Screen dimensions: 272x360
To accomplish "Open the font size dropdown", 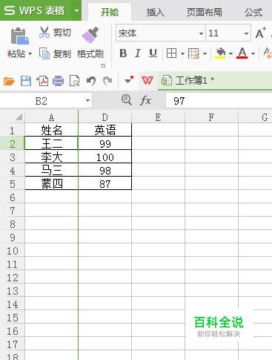I will click(246, 33).
